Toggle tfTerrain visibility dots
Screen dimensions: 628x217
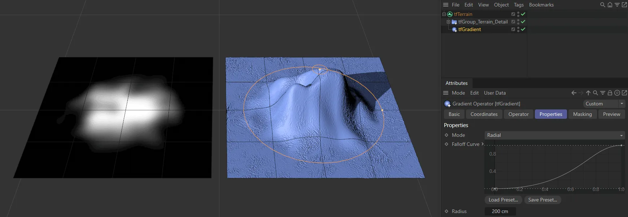pos(518,14)
